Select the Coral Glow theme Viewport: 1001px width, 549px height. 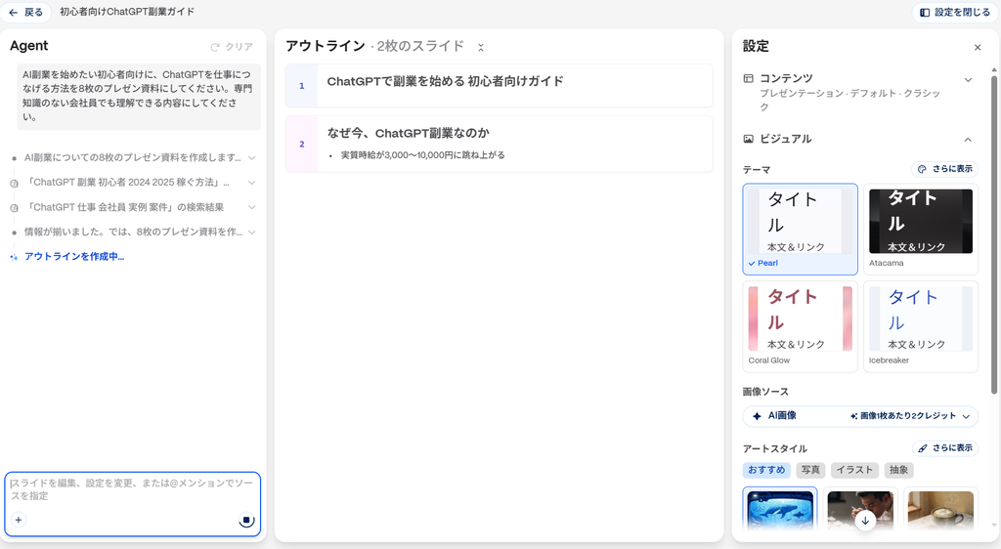pos(800,326)
